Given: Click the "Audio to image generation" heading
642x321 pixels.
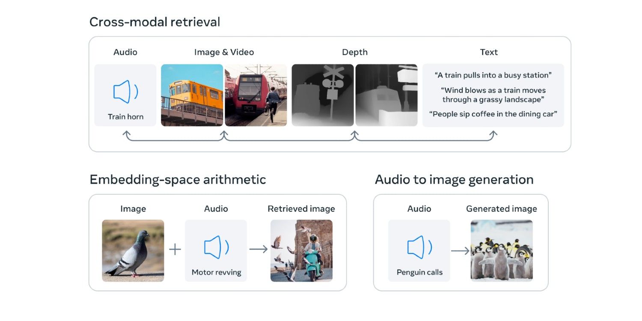Looking at the screenshot, I should point(454,179).
